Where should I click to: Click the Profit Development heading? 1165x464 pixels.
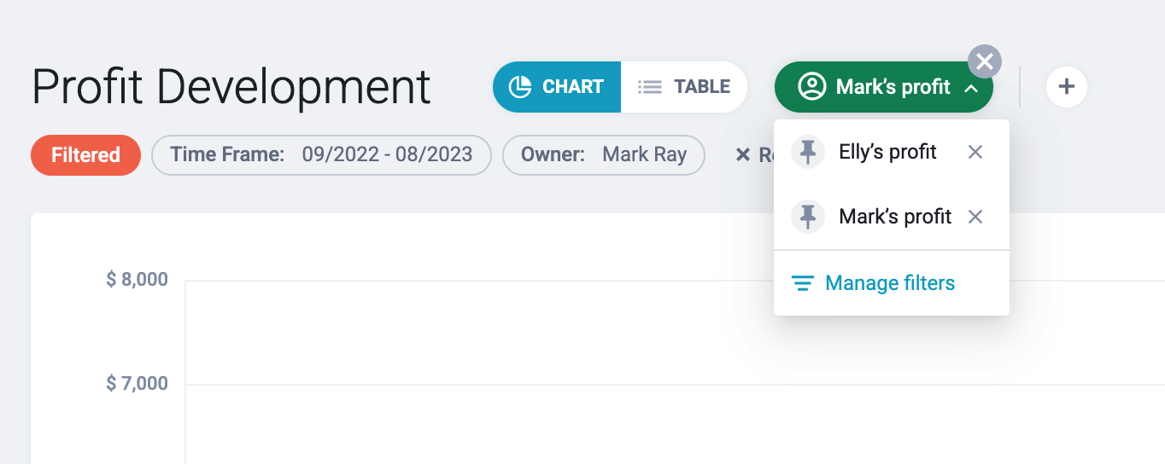[231, 87]
